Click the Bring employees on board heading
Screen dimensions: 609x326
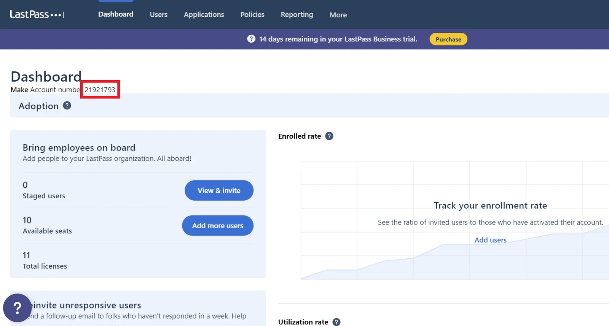coord(79,147)
